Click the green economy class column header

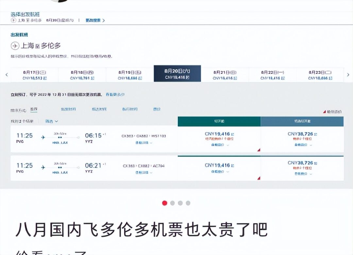(x=219, y=121)
